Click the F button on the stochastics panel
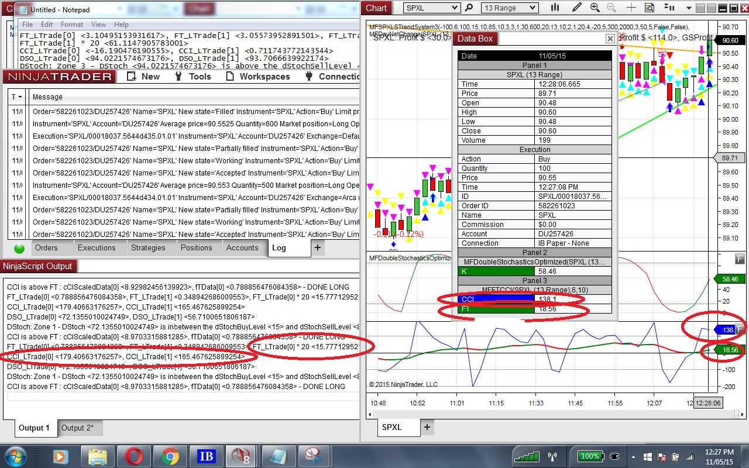 740,259
